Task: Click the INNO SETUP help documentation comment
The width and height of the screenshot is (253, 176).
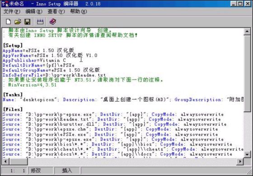Action: click(x=70, y=35)
